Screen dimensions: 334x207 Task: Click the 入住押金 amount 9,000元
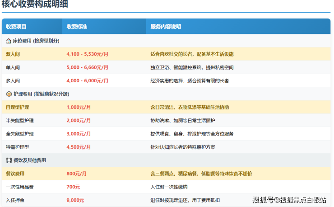tap(75, 200)
